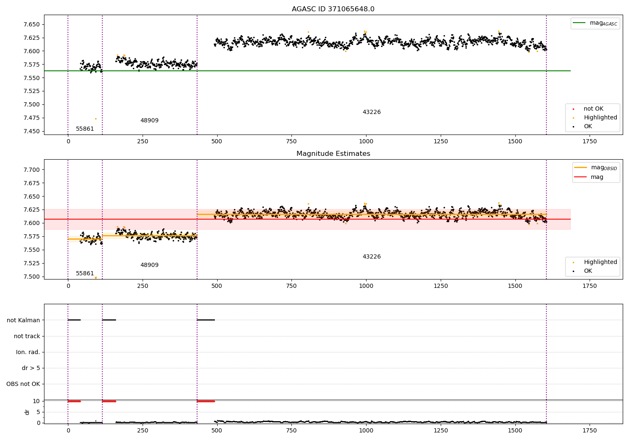Click the 'not Kalman' axis label

(23, 320)
